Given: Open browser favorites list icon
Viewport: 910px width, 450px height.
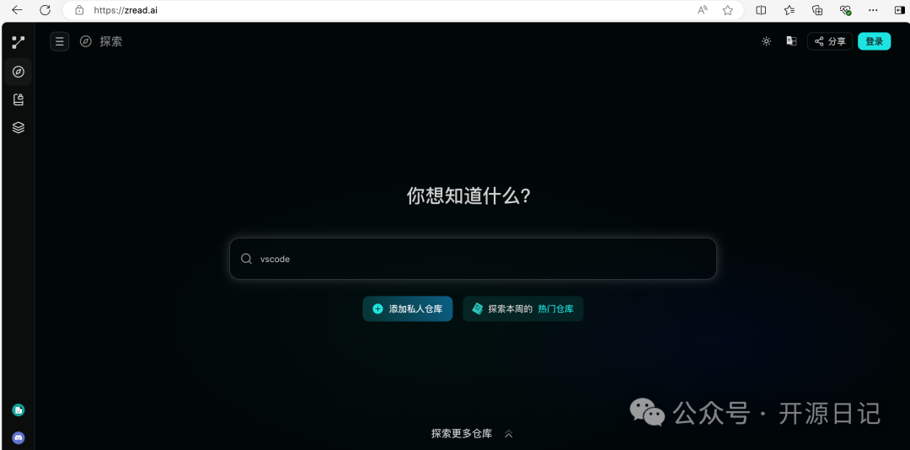Looking at the screenshot, I should (x=790, y=10).
